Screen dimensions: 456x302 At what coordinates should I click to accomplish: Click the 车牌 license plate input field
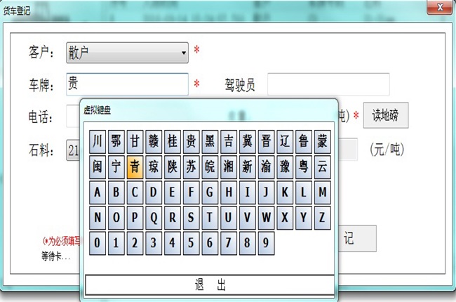127,84
